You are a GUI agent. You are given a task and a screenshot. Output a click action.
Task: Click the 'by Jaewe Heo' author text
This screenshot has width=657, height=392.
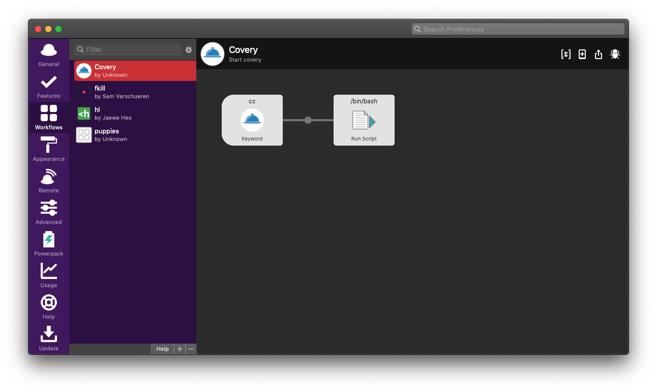[x=113, y=118]
